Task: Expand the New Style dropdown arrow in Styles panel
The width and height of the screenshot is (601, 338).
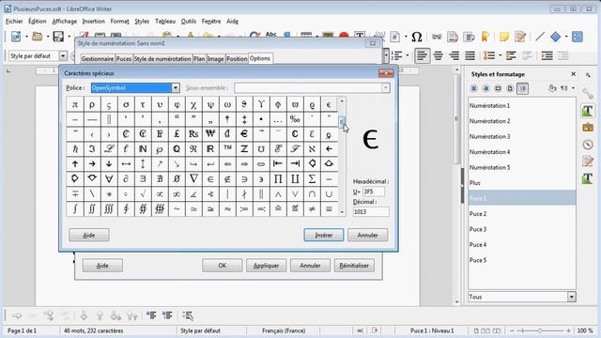Action: tap(574, 88)
